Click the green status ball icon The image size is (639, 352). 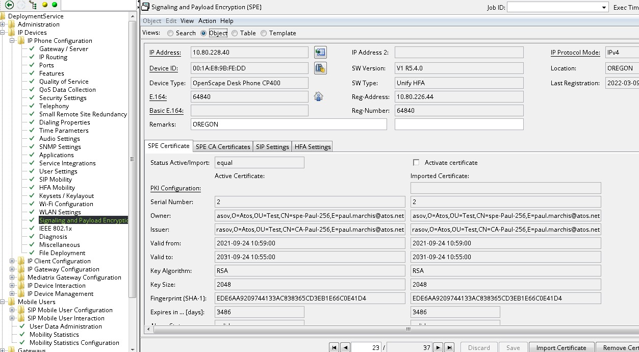[55, 5]
